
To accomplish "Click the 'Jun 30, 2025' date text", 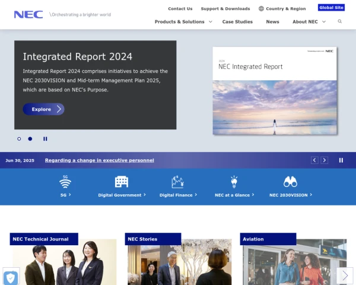I will [x=20, y=160].
